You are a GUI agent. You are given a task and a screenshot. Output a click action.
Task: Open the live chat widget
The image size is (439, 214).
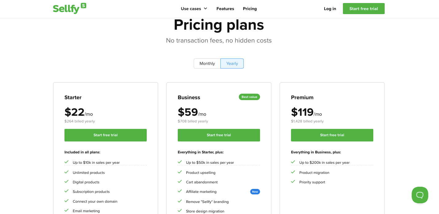420,195
